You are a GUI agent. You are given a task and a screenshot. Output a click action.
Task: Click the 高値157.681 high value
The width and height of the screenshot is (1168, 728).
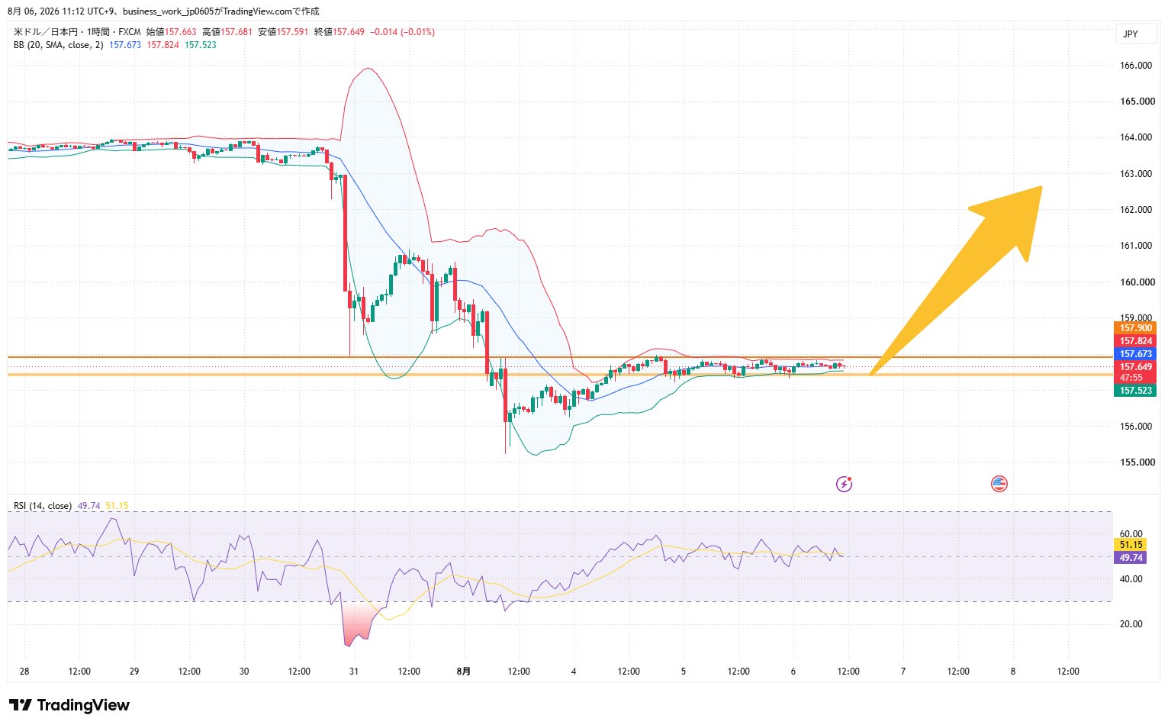[x=227, y=32]
